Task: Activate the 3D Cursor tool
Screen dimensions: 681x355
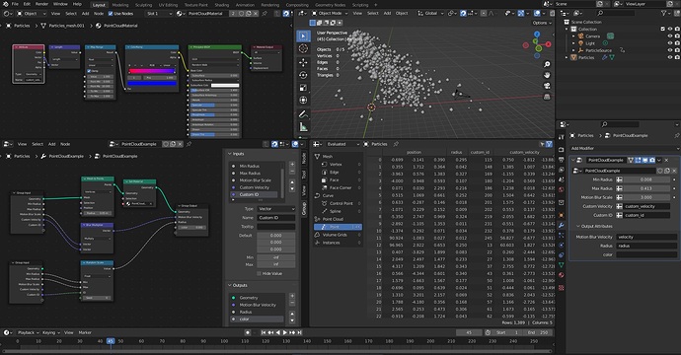Action: [x=303, y=48]
